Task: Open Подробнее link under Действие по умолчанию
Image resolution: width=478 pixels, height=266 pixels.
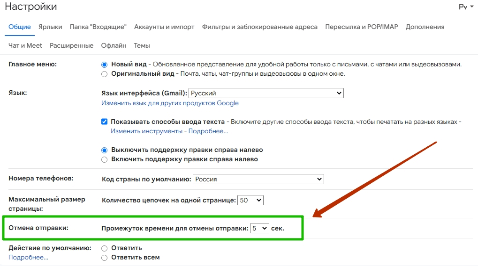Action: click(x=28, y=258)
